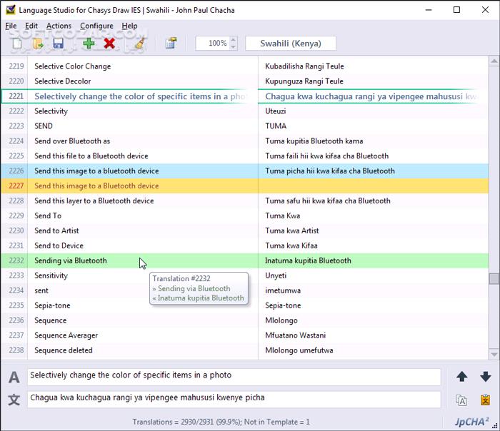Select the row 'Send to Artist'
Screen dimensions: 500x431
coord(245,230)
